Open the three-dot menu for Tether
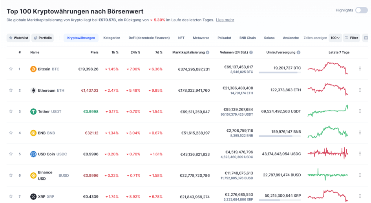 (360, 111)
